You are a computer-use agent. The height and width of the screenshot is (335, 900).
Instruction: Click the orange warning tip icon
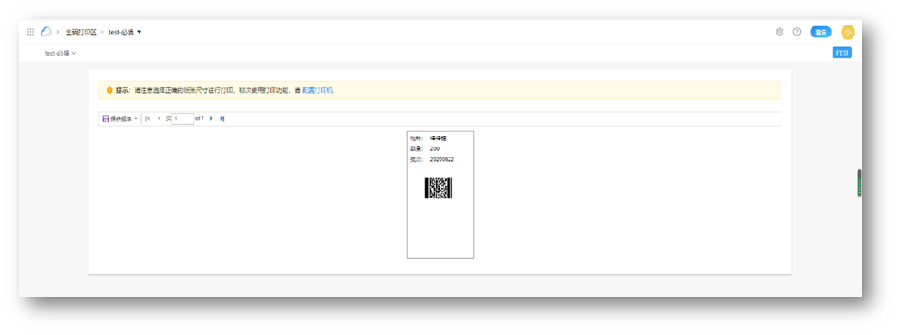pyautogui.click(x=109, y=90)
